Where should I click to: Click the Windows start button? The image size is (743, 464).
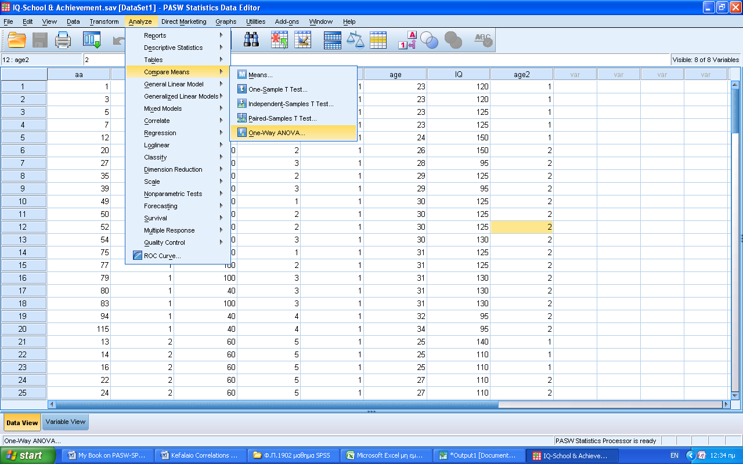[x=28, y=455]
